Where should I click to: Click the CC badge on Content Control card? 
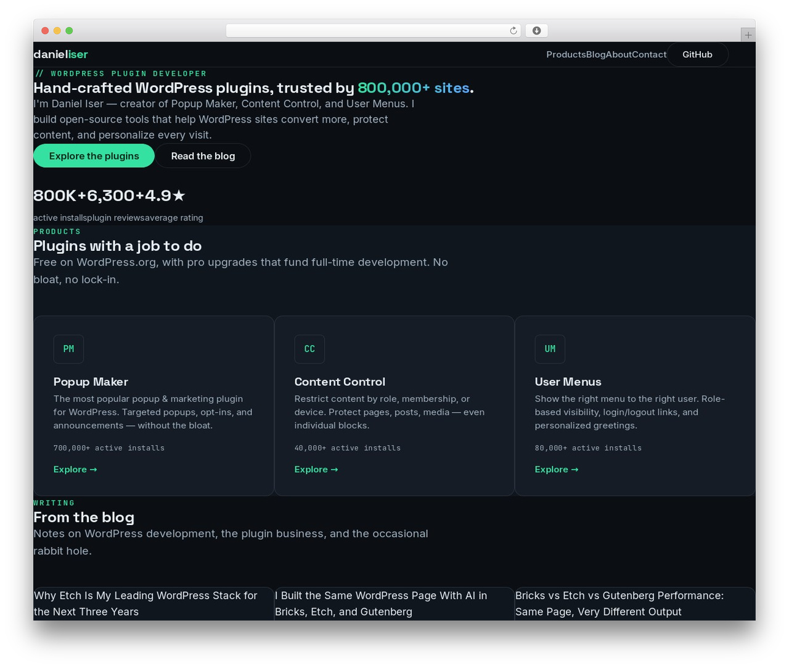(309, 349)
